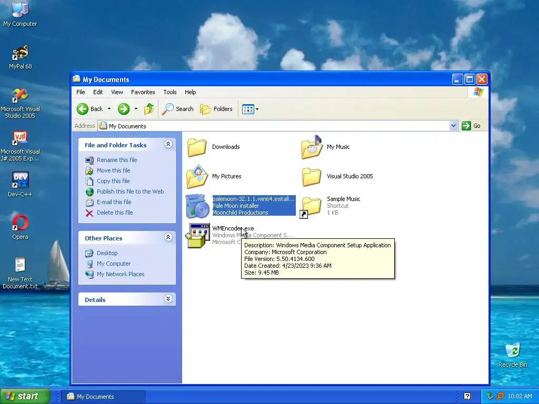539x404 pixels.
Task: Go to Desktop in Other Places
Action: click(107, 253)
